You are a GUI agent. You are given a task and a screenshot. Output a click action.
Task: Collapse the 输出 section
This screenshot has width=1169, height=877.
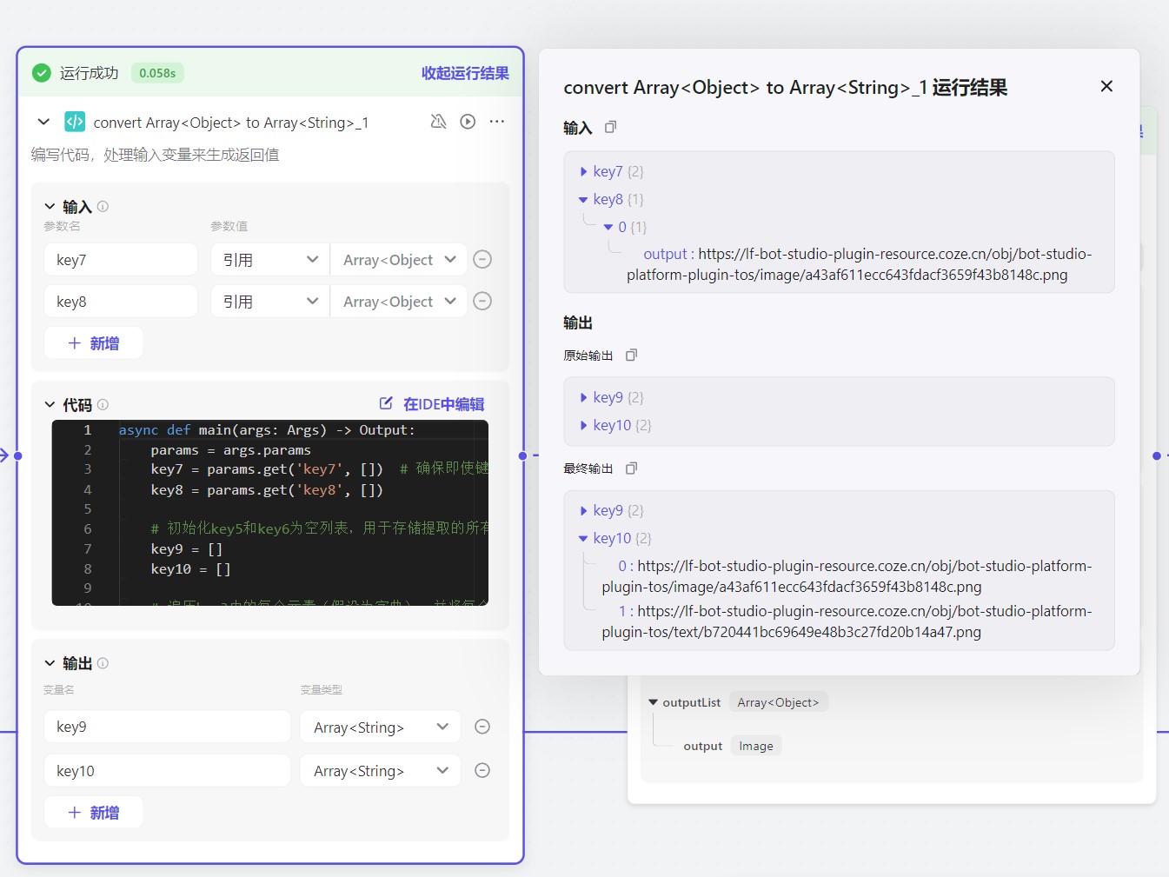tap(50, 663)
